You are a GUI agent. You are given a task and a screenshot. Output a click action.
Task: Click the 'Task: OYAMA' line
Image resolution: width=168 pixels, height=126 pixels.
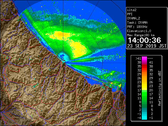(137, 23)
